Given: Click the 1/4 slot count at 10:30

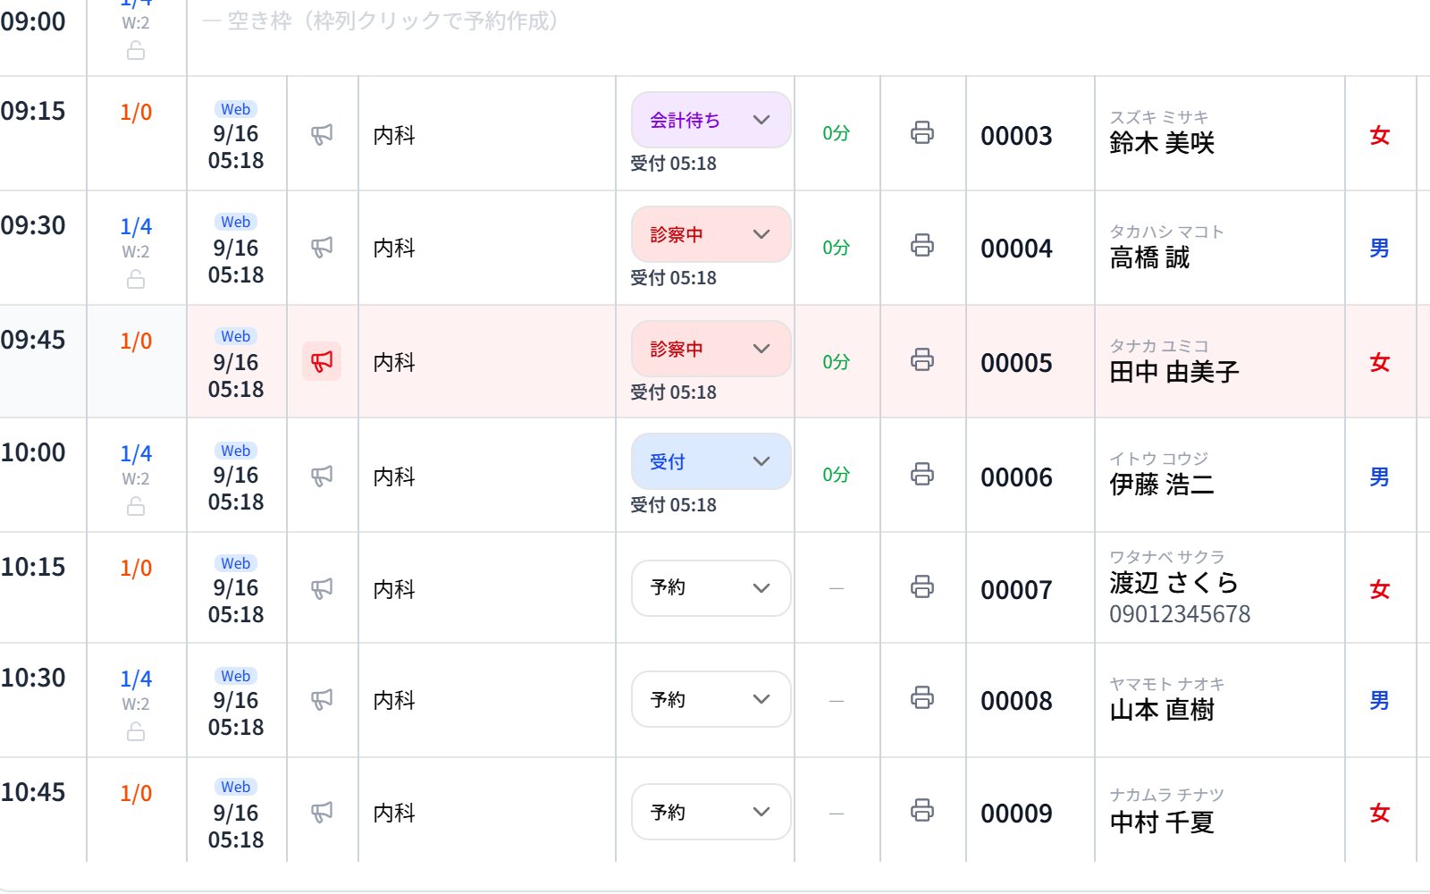Looking at the screenshot, I should (136, 679).
